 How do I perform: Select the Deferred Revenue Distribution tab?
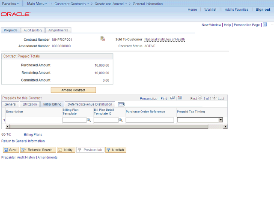point(90,104)
